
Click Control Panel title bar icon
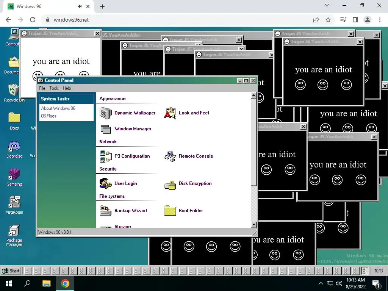coord(41,80)
